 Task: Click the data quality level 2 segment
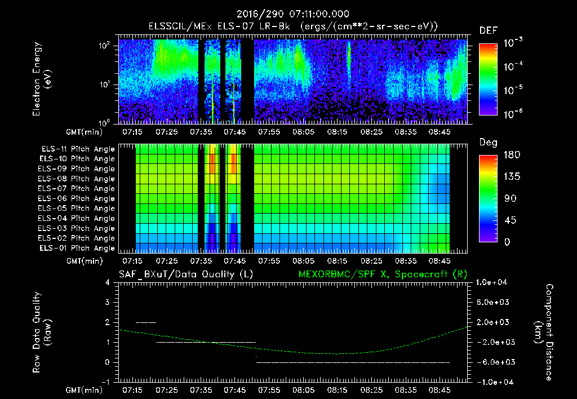point(146,322)
